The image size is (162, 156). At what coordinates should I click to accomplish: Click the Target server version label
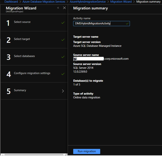tap(87, 42)
